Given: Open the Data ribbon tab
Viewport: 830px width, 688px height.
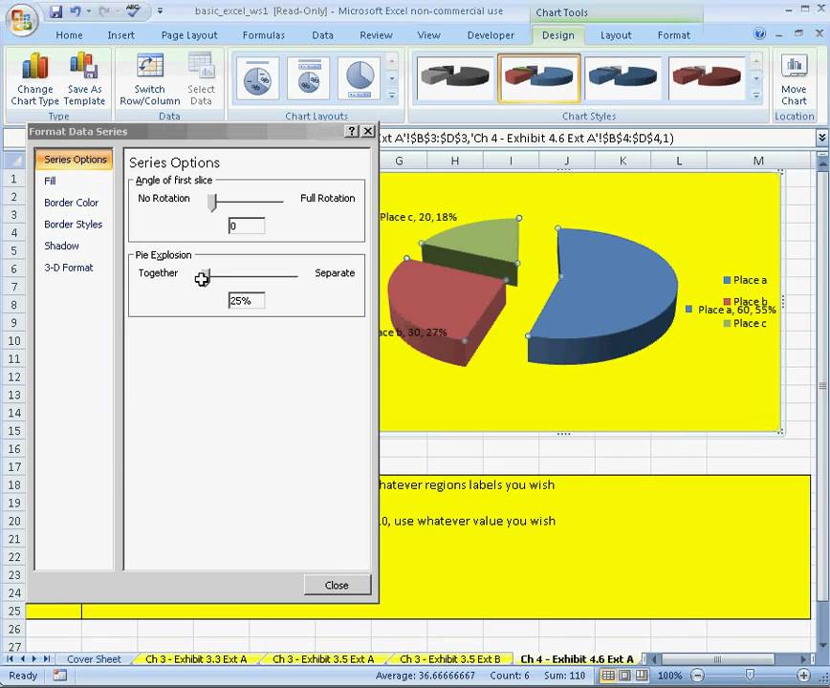Looking at the screenshot, I should coord(323,35).
